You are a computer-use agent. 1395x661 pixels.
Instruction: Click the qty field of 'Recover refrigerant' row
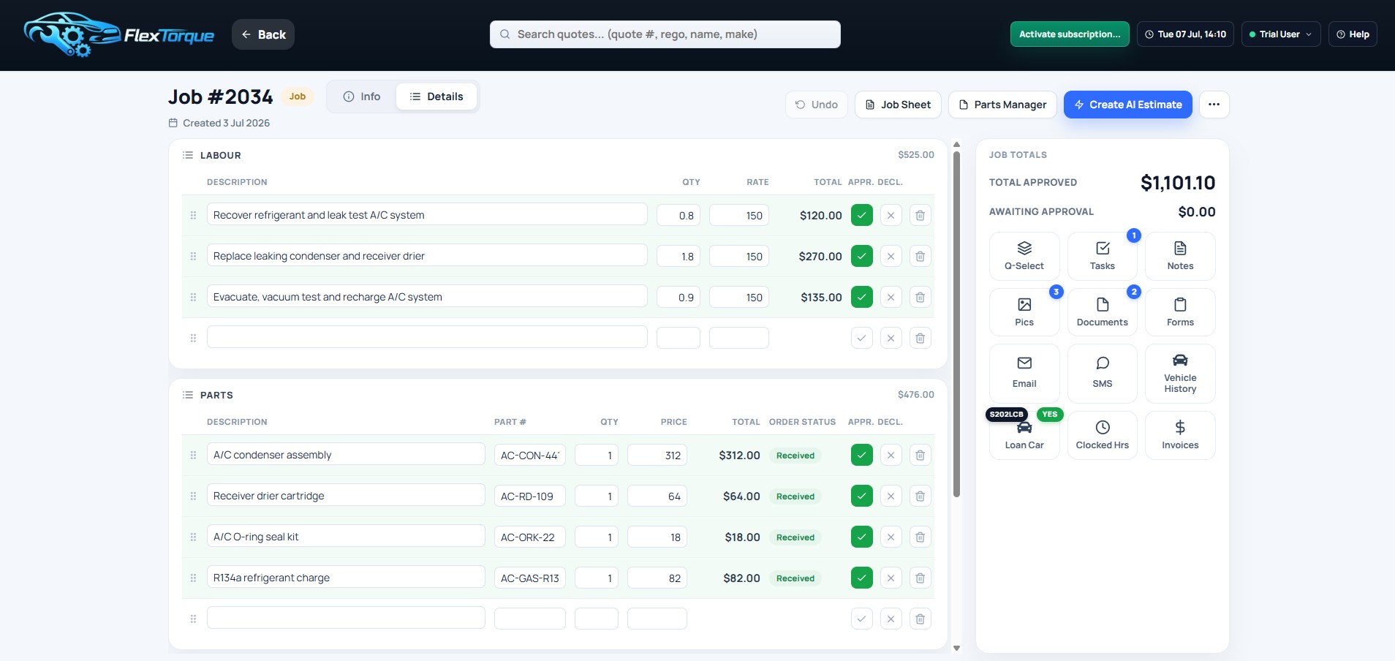[x=678, y=216]
